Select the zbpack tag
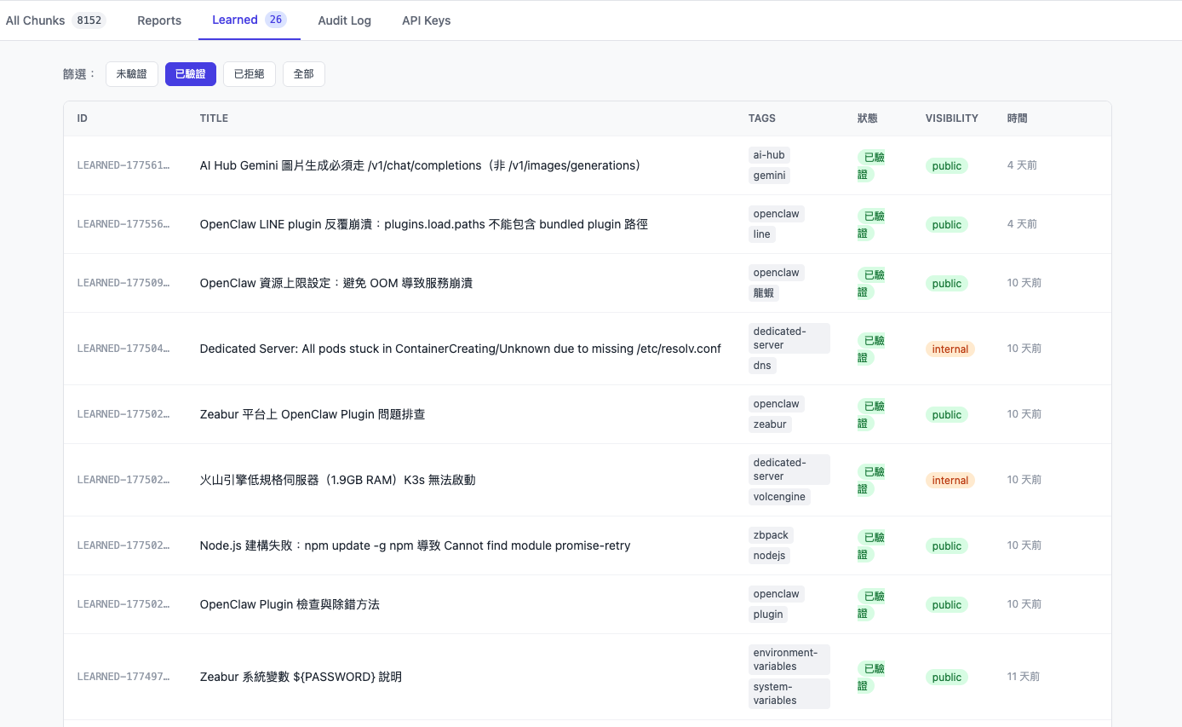Image resolution: width=1182 pixels, height=727 pixels. [x=770, y=534]
